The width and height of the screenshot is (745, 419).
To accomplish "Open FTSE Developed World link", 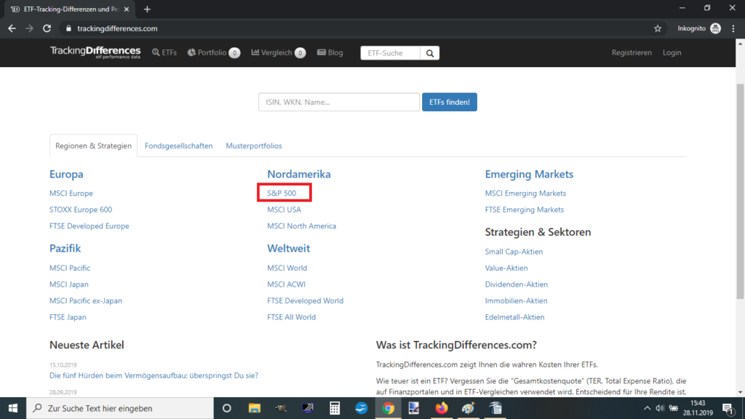I will (x=305, y=300).
